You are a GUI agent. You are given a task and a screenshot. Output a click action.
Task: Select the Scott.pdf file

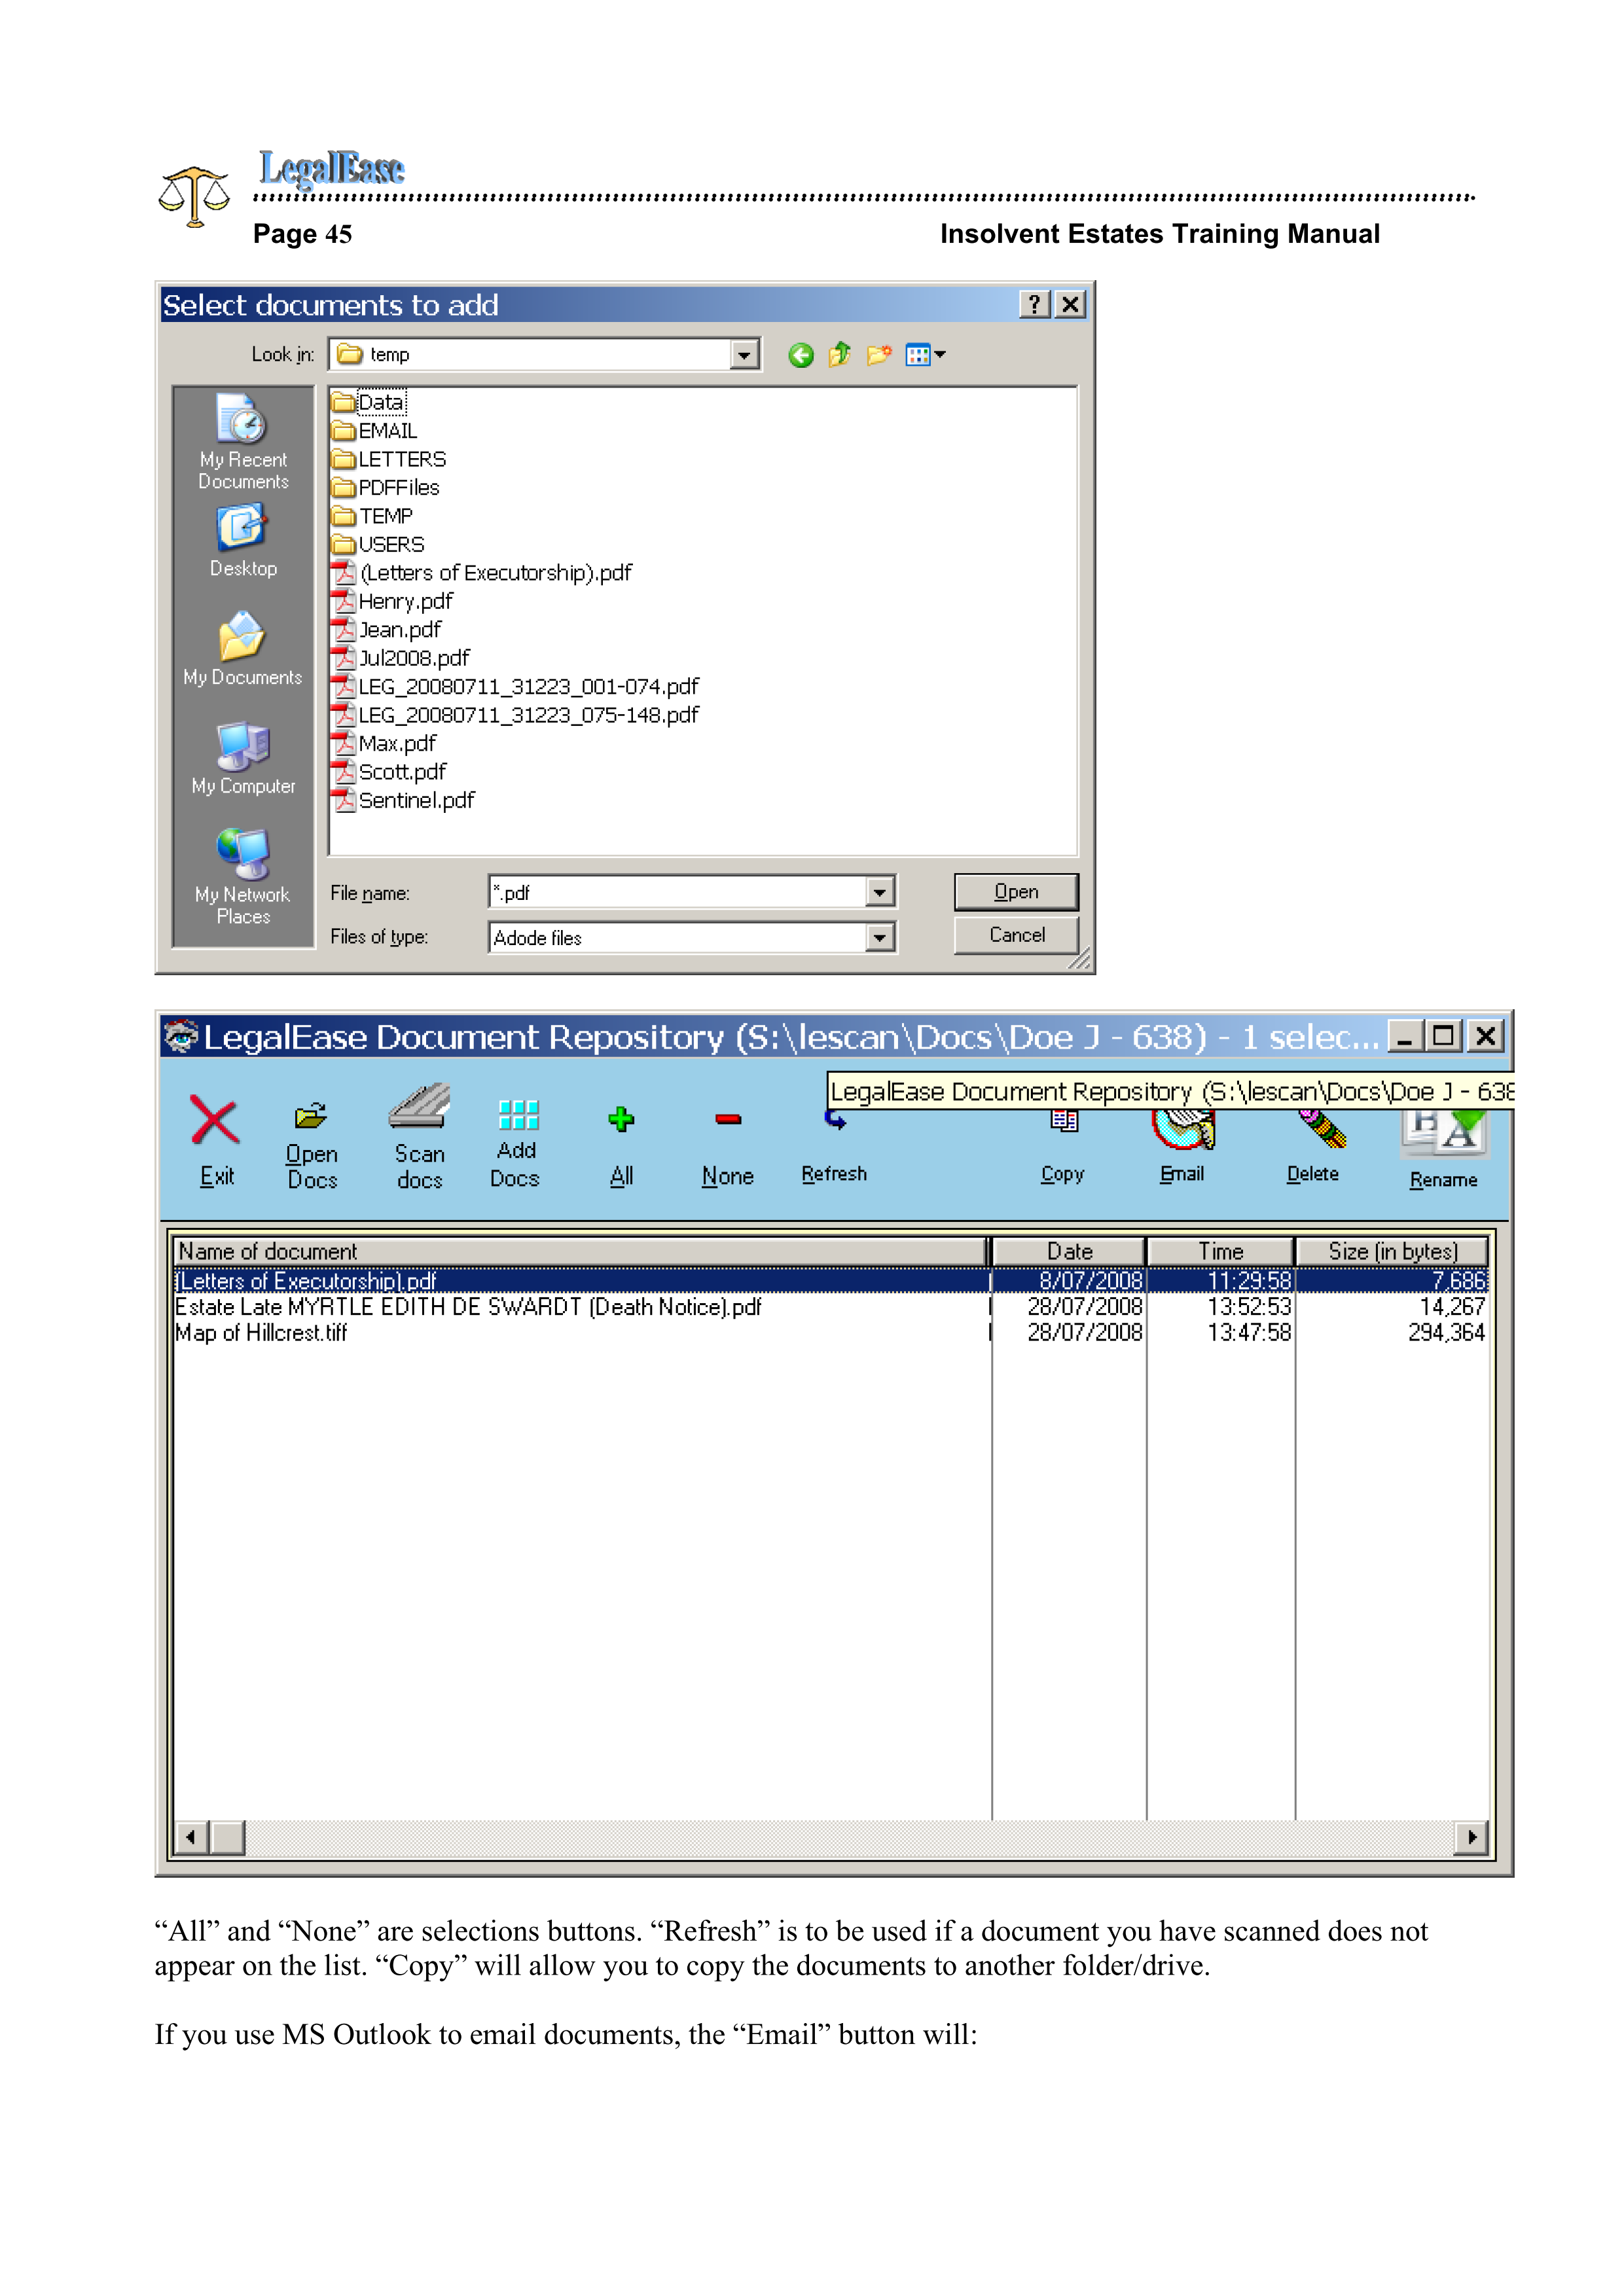point(389,772)
